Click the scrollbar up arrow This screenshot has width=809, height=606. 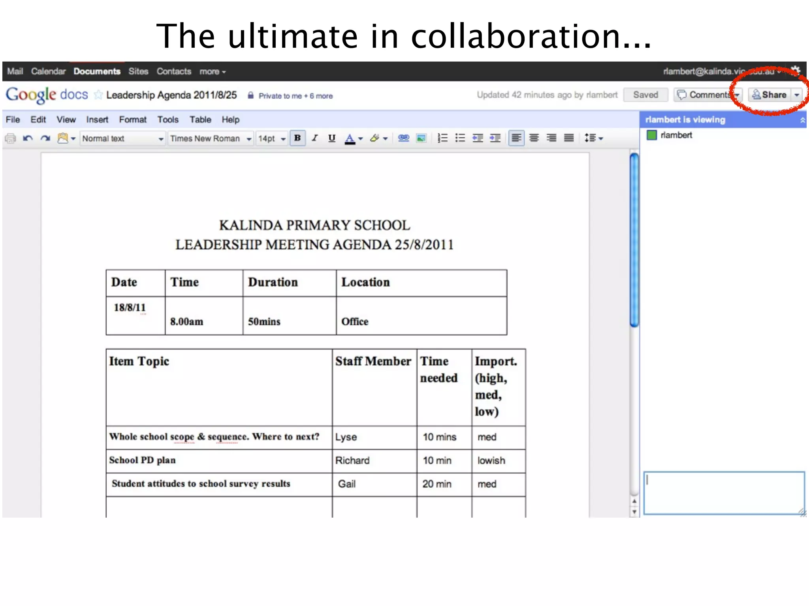pos(634,501)
